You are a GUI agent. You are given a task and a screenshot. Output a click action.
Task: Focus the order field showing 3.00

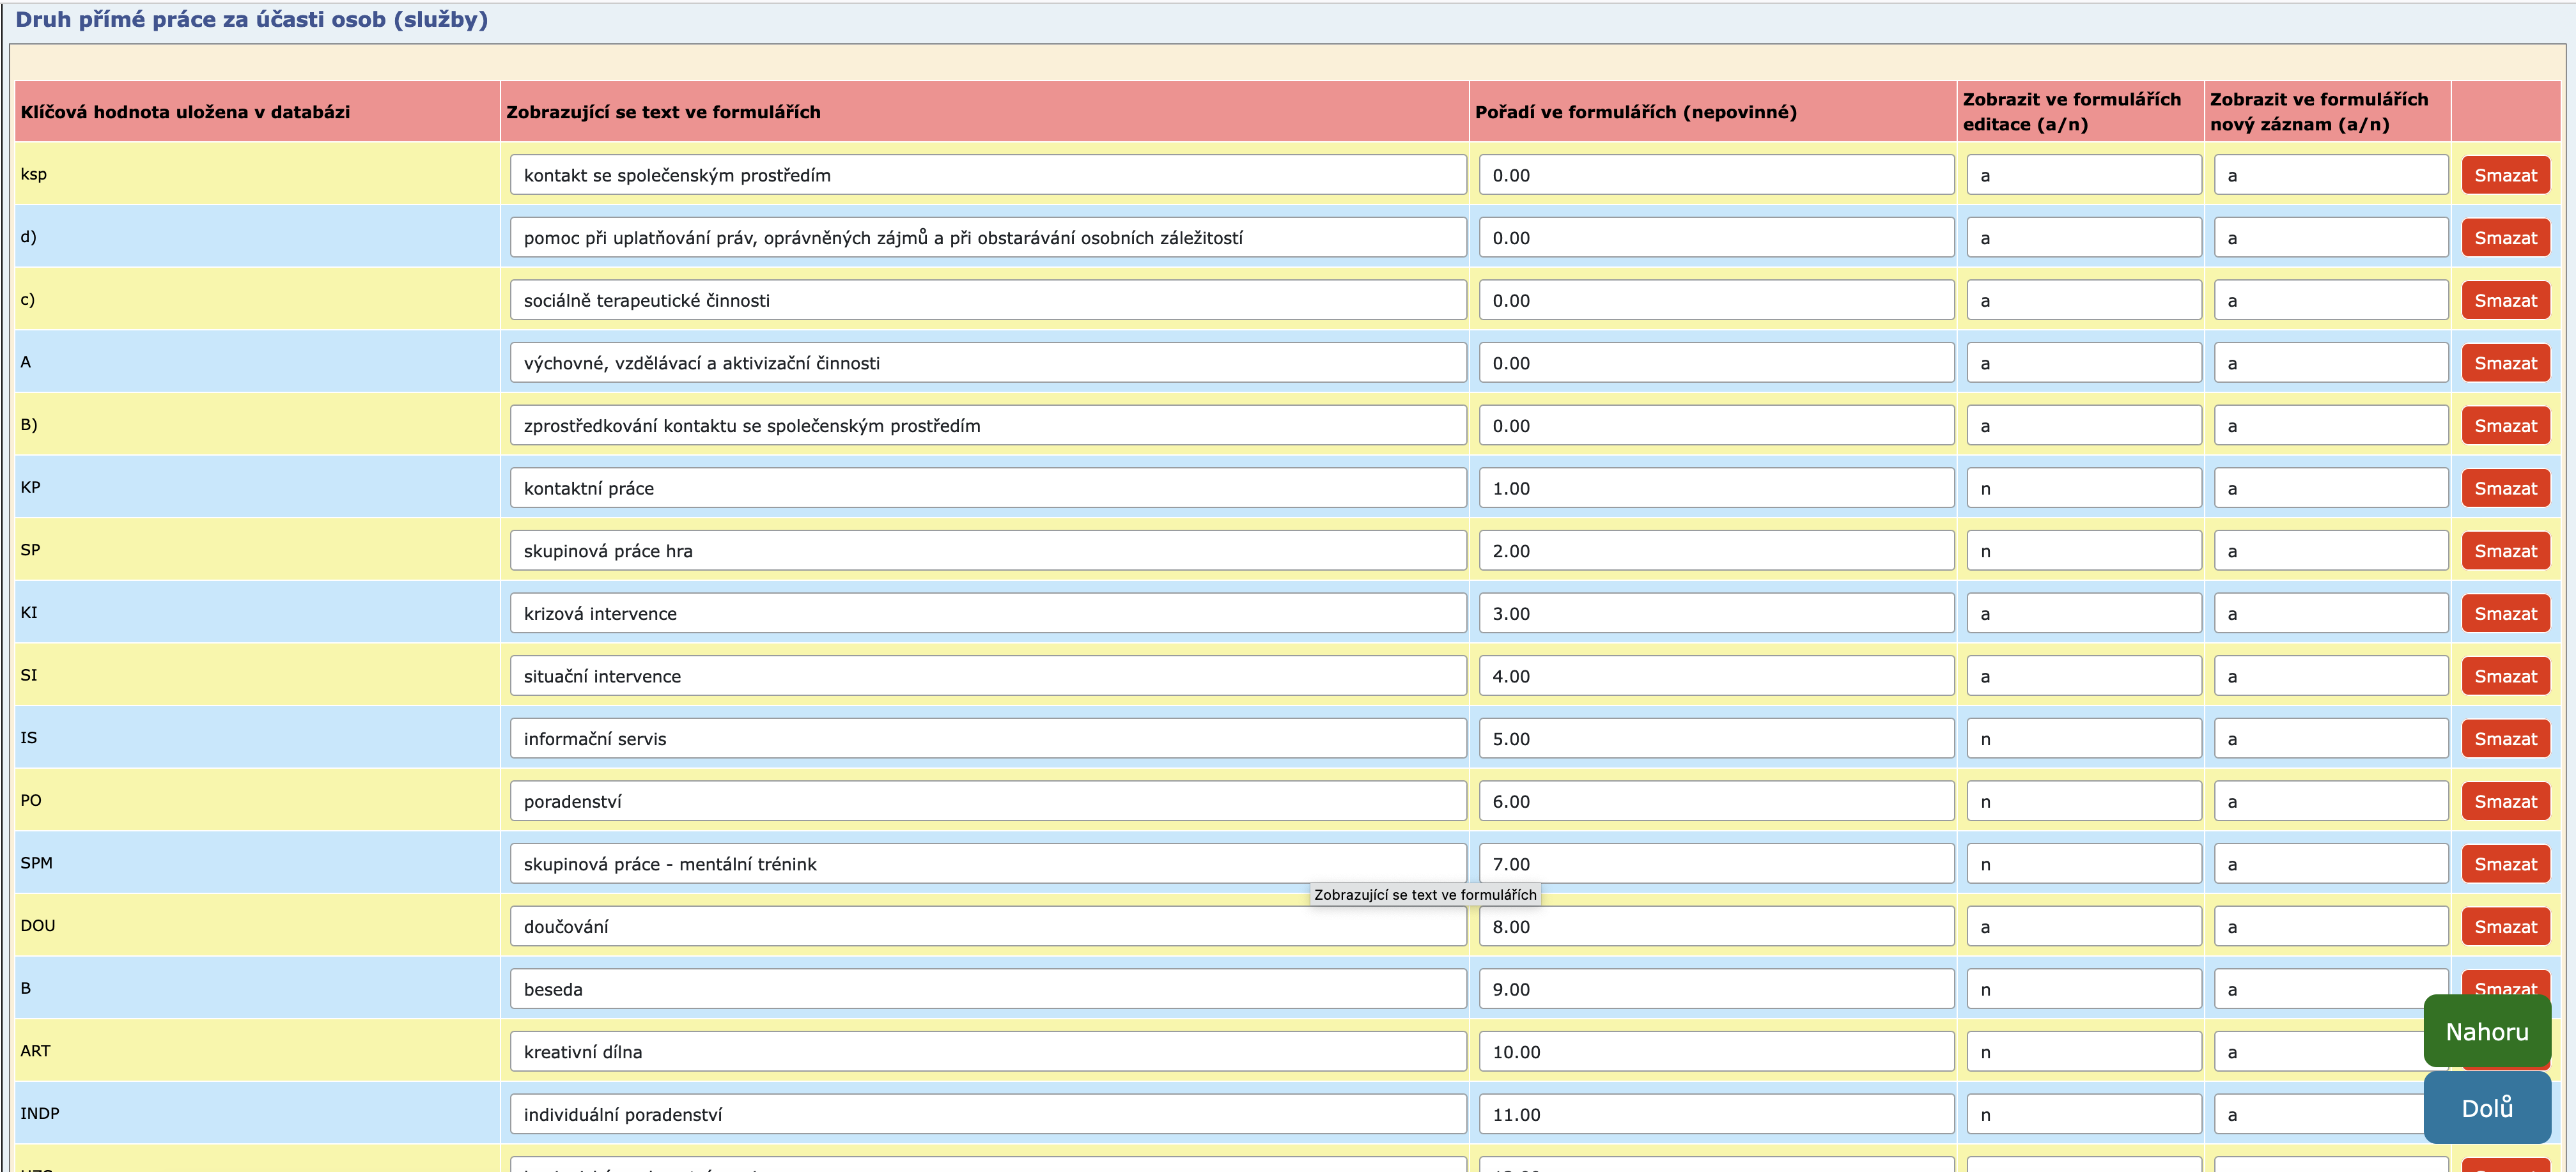pos(1715,613)
